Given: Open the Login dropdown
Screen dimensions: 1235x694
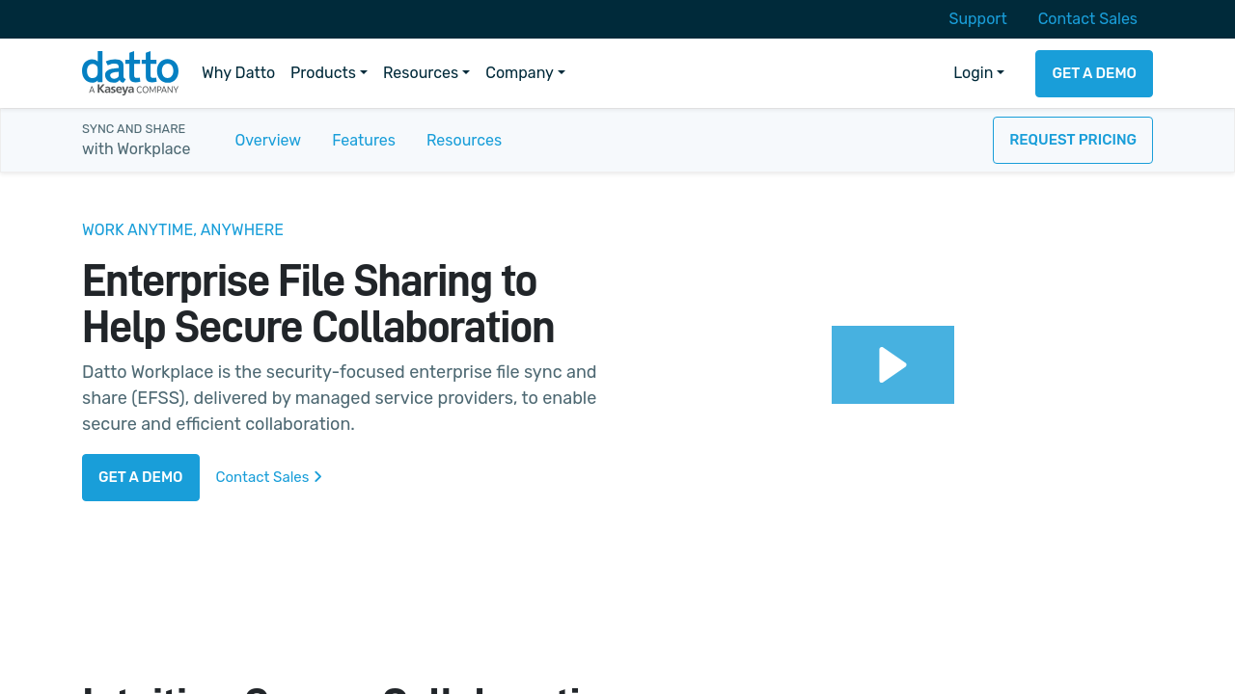Looking at the screenshot, I should [x=978, y=73].
